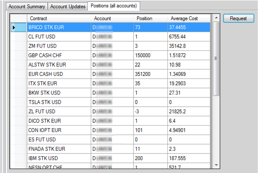Click the scrollbar up arrow
This screenshot has height=173, width=258.
216,18
